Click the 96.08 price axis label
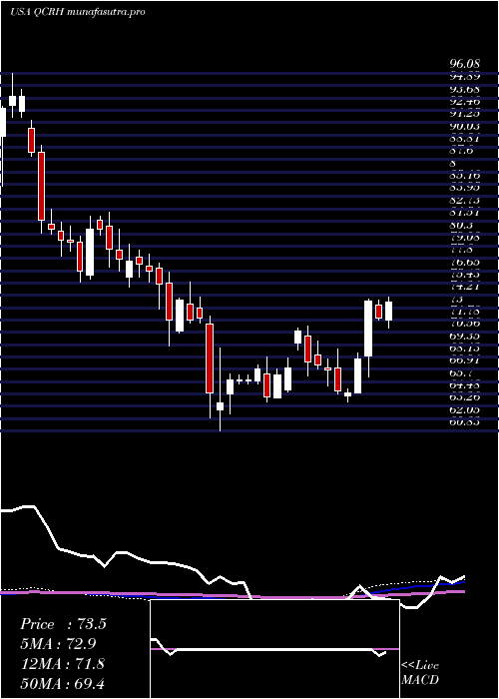 (465, 66)
